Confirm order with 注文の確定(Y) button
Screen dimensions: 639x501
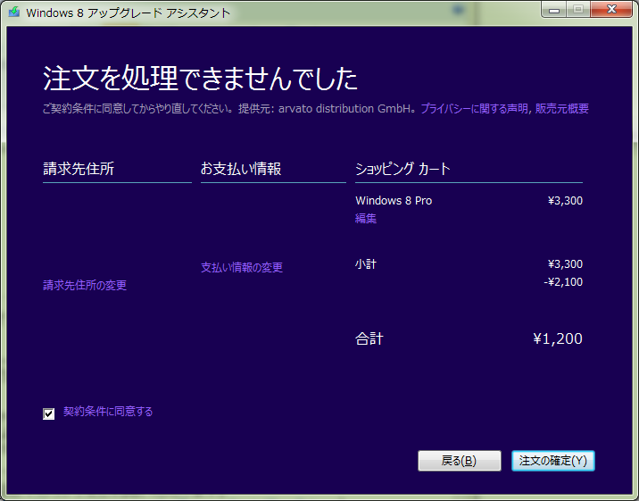(x=553, y=461)
